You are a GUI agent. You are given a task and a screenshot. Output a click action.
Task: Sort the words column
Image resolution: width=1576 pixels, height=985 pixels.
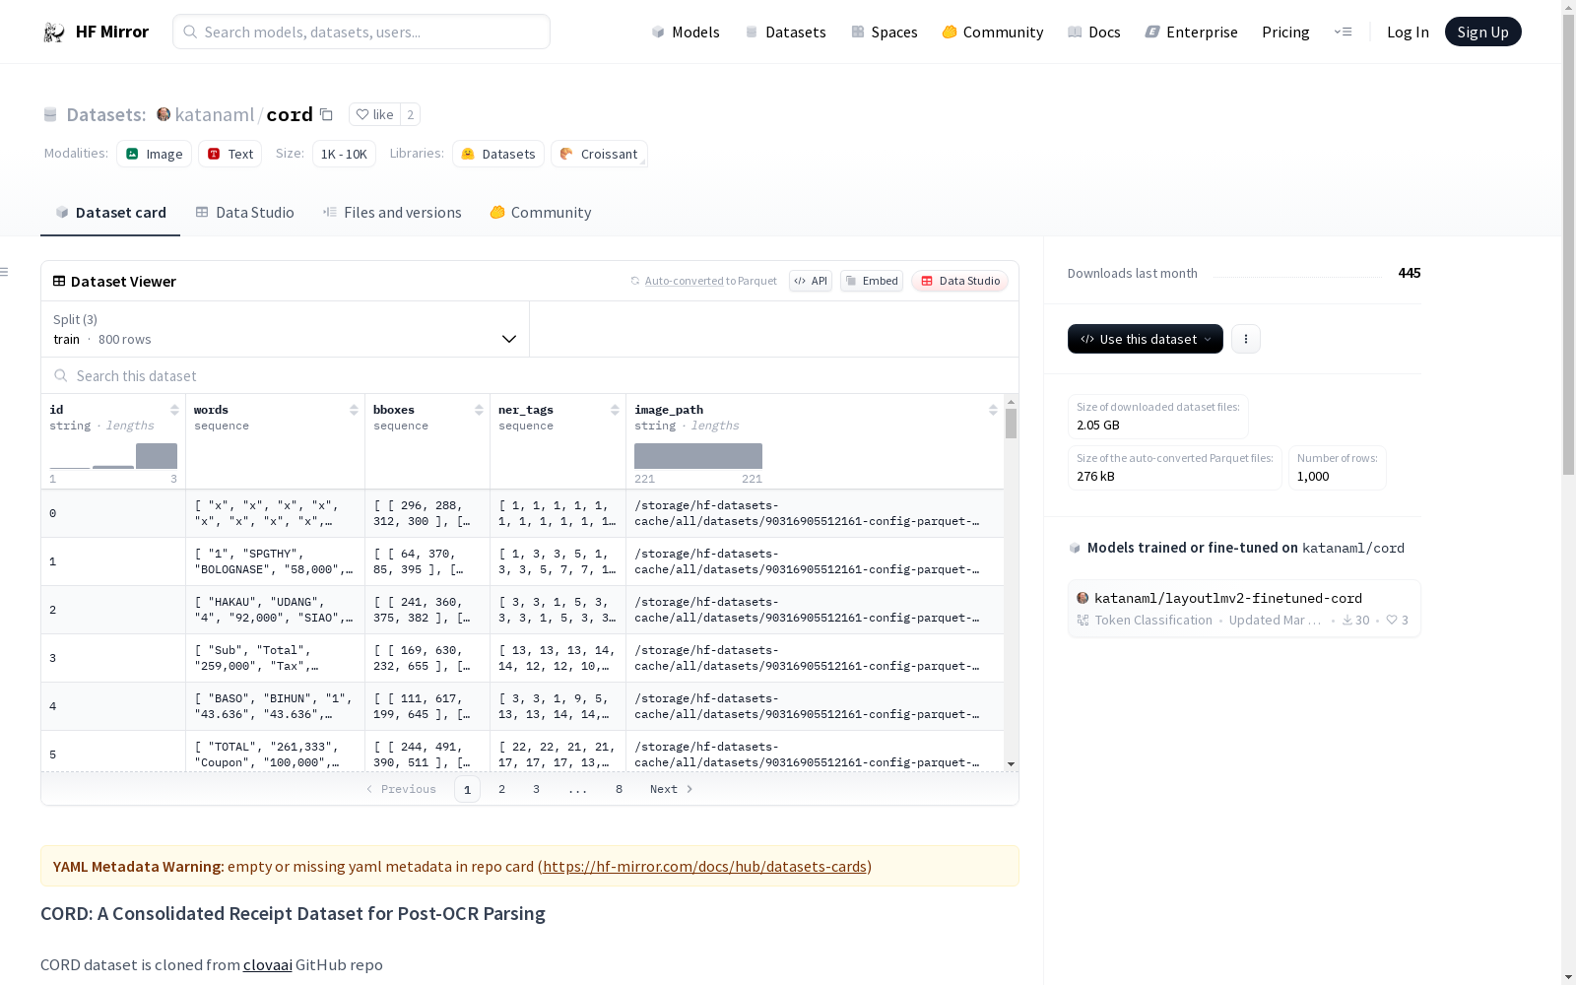click(x=354, y=410)
